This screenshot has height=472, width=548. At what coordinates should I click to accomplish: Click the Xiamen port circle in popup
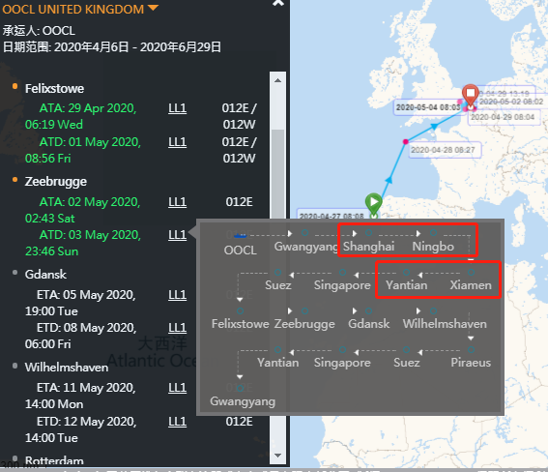[471, 272]
